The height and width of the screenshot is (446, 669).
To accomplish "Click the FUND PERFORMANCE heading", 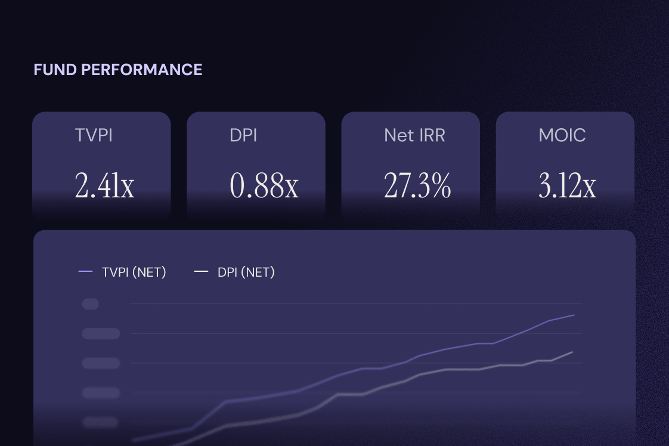I will pyautogui.click(x=117, y=70).
